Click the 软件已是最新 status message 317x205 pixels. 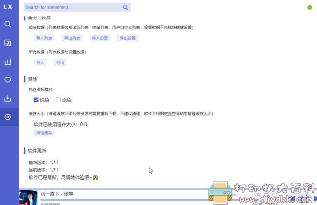63,178
